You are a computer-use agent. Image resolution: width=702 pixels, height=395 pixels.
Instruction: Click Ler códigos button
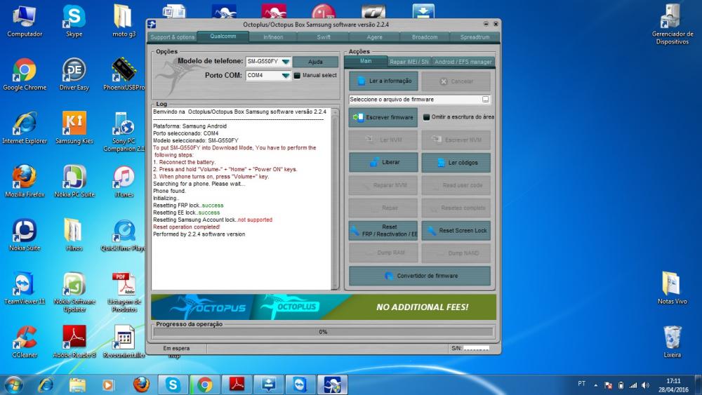pyautogui.click(x=456, y=162)
